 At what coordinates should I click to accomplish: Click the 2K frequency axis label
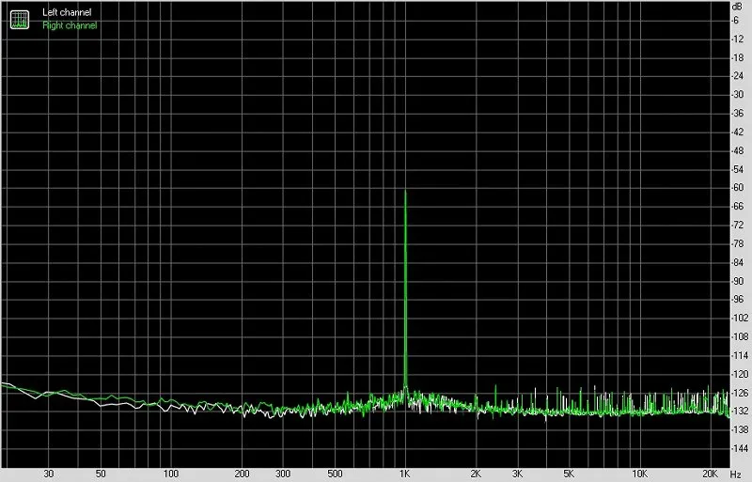476,474
